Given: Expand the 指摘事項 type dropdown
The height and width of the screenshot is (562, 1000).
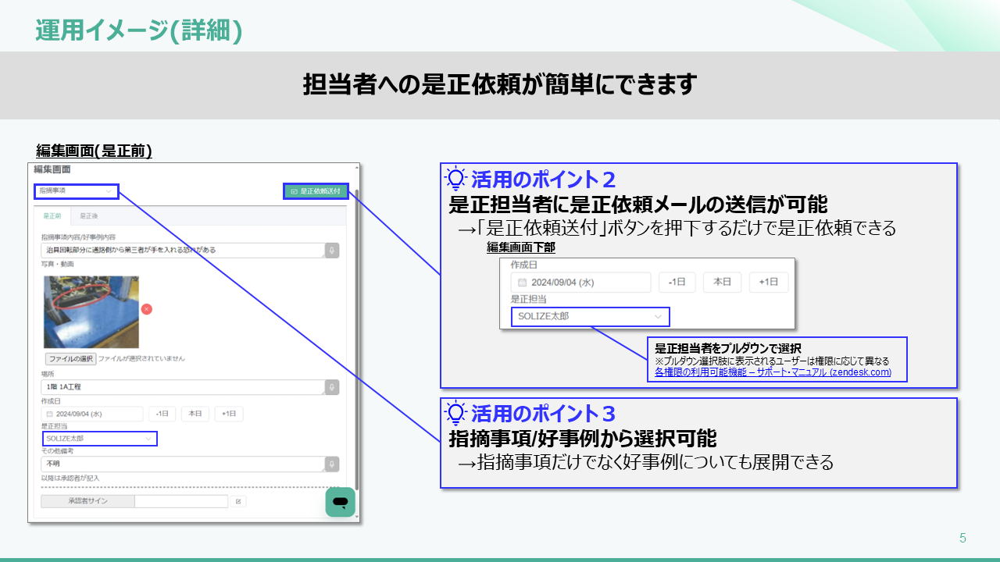Looking at the screenshot, I should (x=77, y=191).
